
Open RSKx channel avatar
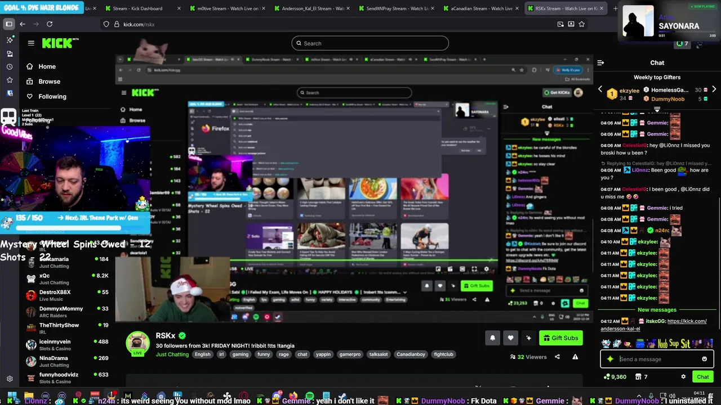click(137, 343)
